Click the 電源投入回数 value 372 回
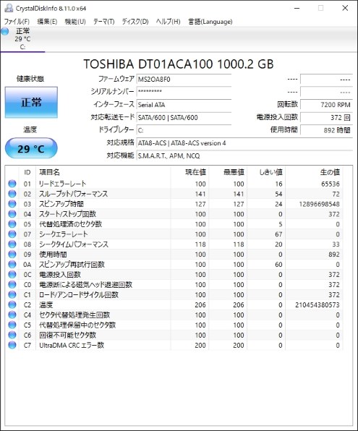This screenshot has width=358, height=431. point(326,118)
